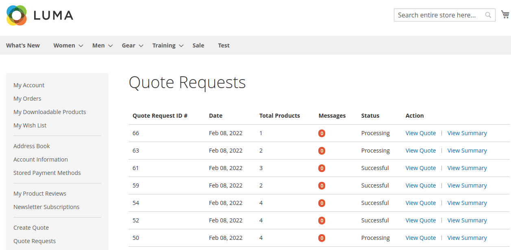The image size is (511, 250).
Task: Click the search magnifier icon
Action: [488, 15]
